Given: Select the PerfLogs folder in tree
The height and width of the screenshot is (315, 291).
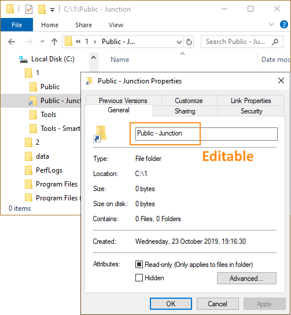Looking at the screenshot, I should coord(49,170).
